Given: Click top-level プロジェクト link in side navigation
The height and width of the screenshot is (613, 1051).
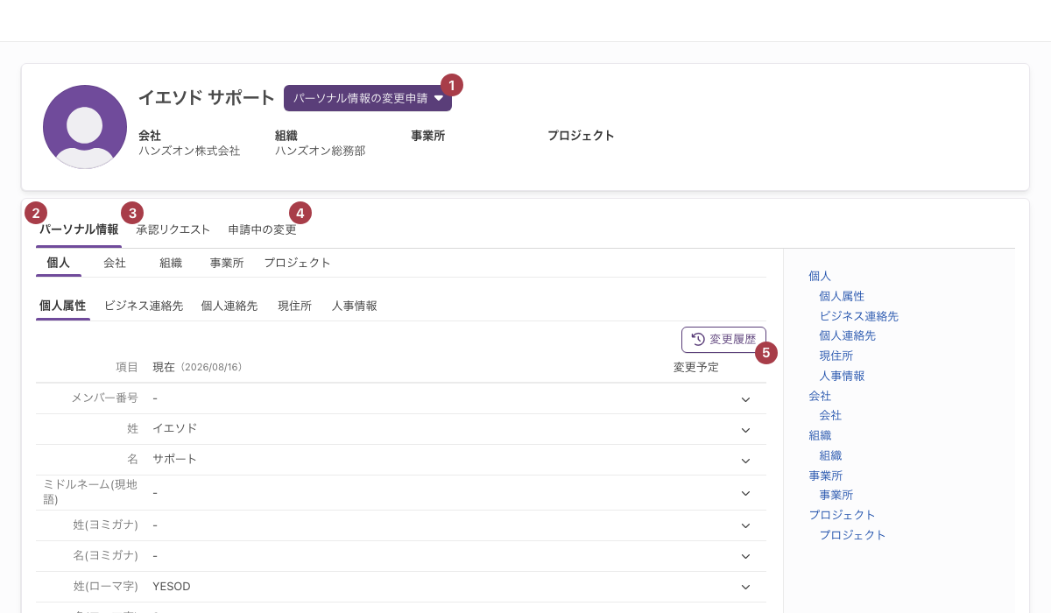Looking at the screenshot, I should [842, 515].
